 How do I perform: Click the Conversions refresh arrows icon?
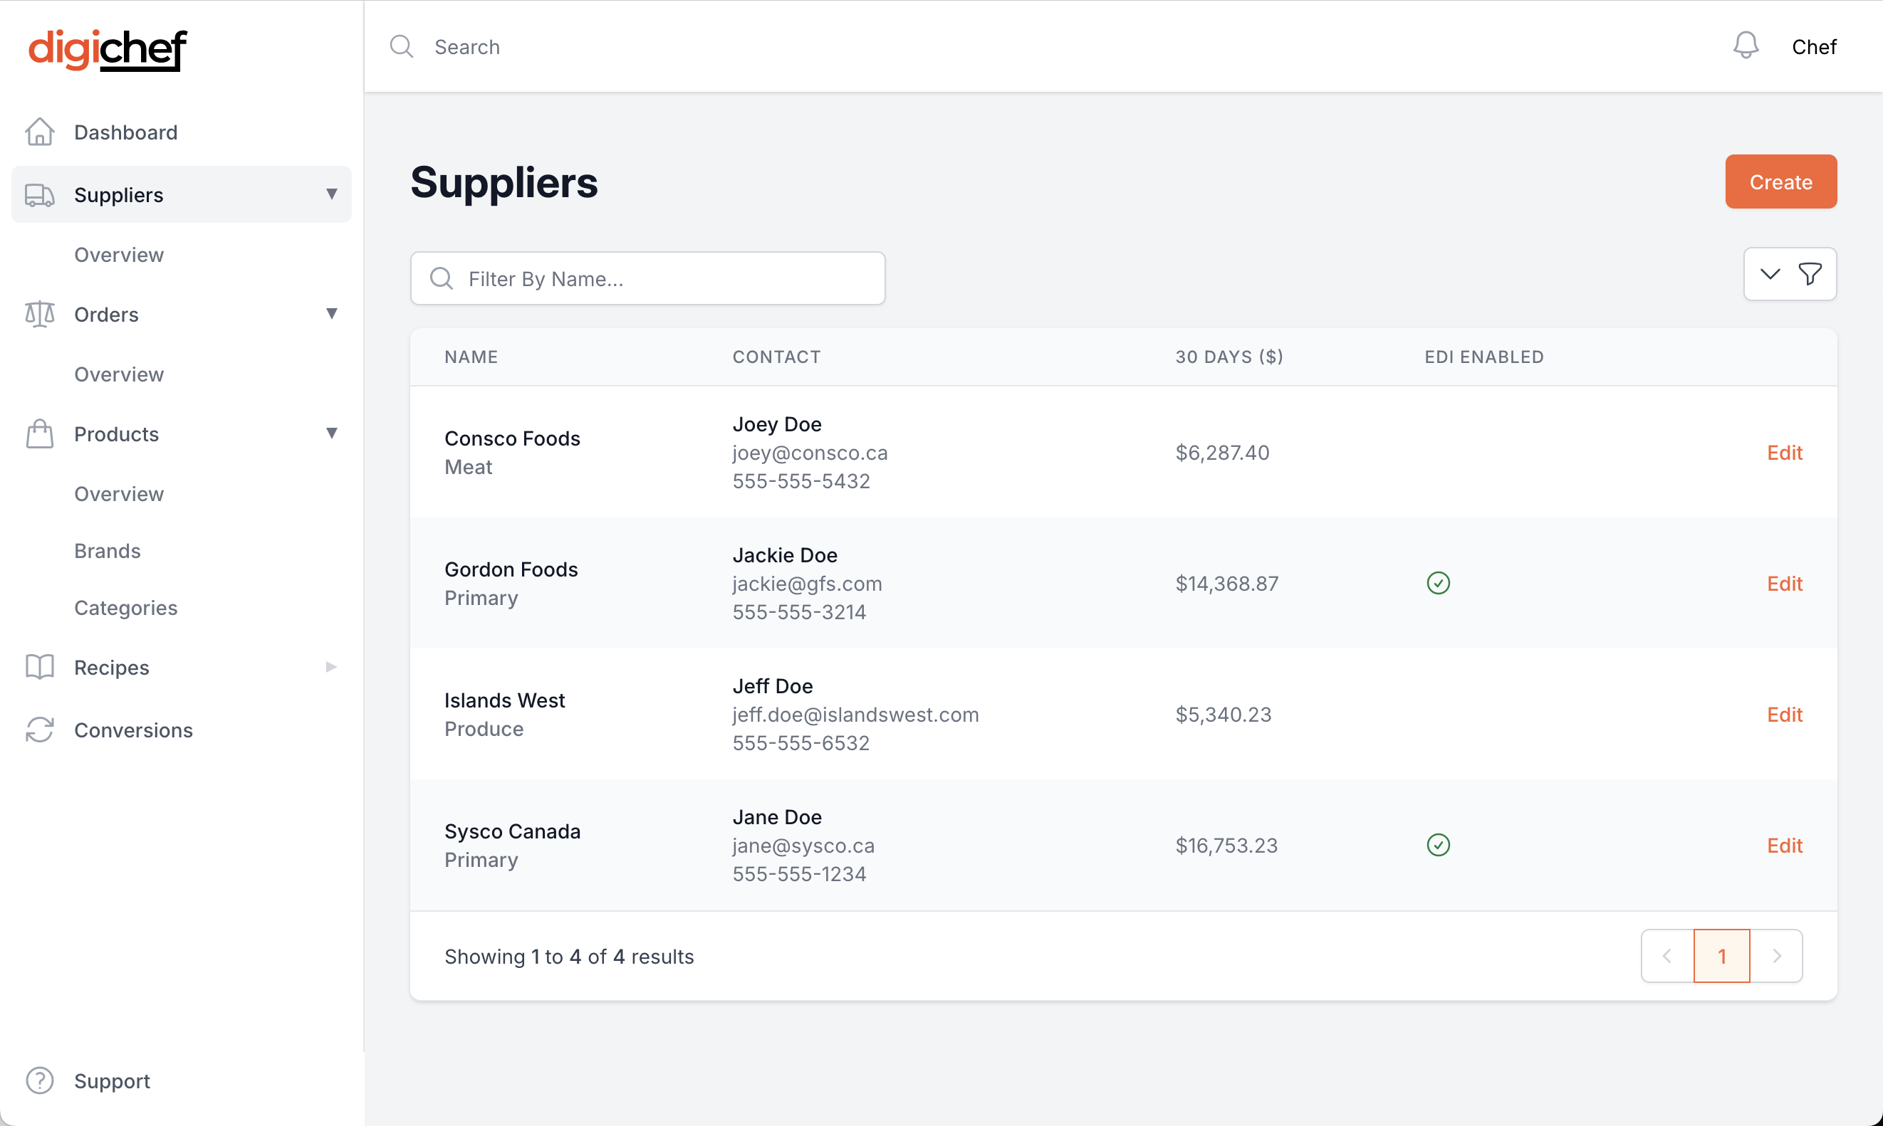point(39,730)
